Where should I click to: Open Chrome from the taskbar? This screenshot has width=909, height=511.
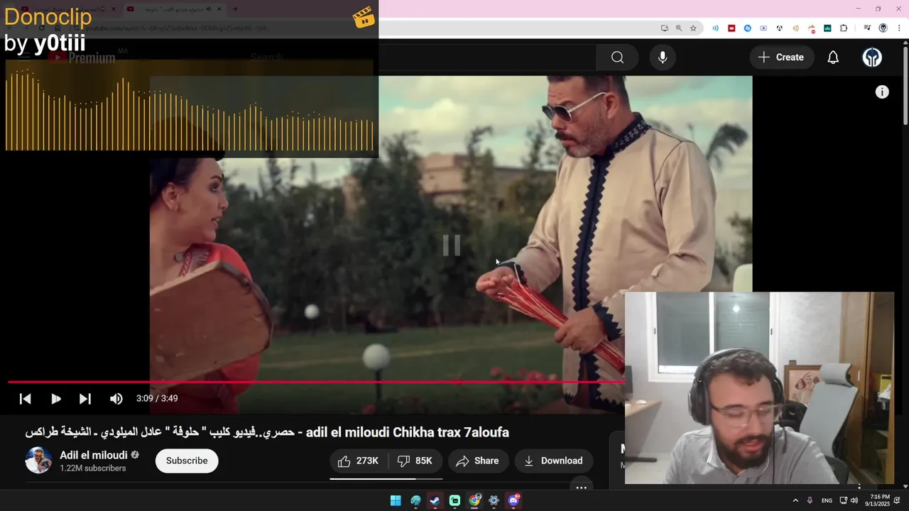[x=474, y=500]
